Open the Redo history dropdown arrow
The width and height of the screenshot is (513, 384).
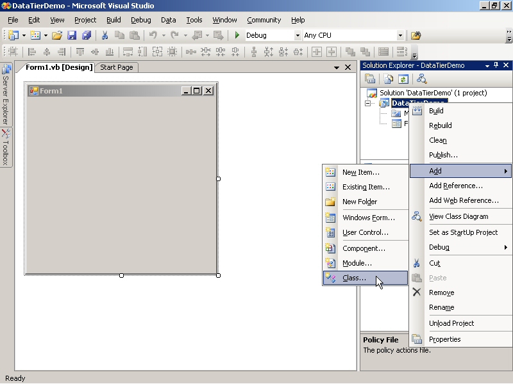(185, 35)
